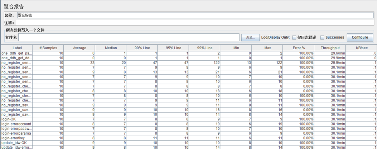This screenshot has width=377, height=149.
Task: Click Max cell in one_ddh_get_pa... row
Action: 267,53
